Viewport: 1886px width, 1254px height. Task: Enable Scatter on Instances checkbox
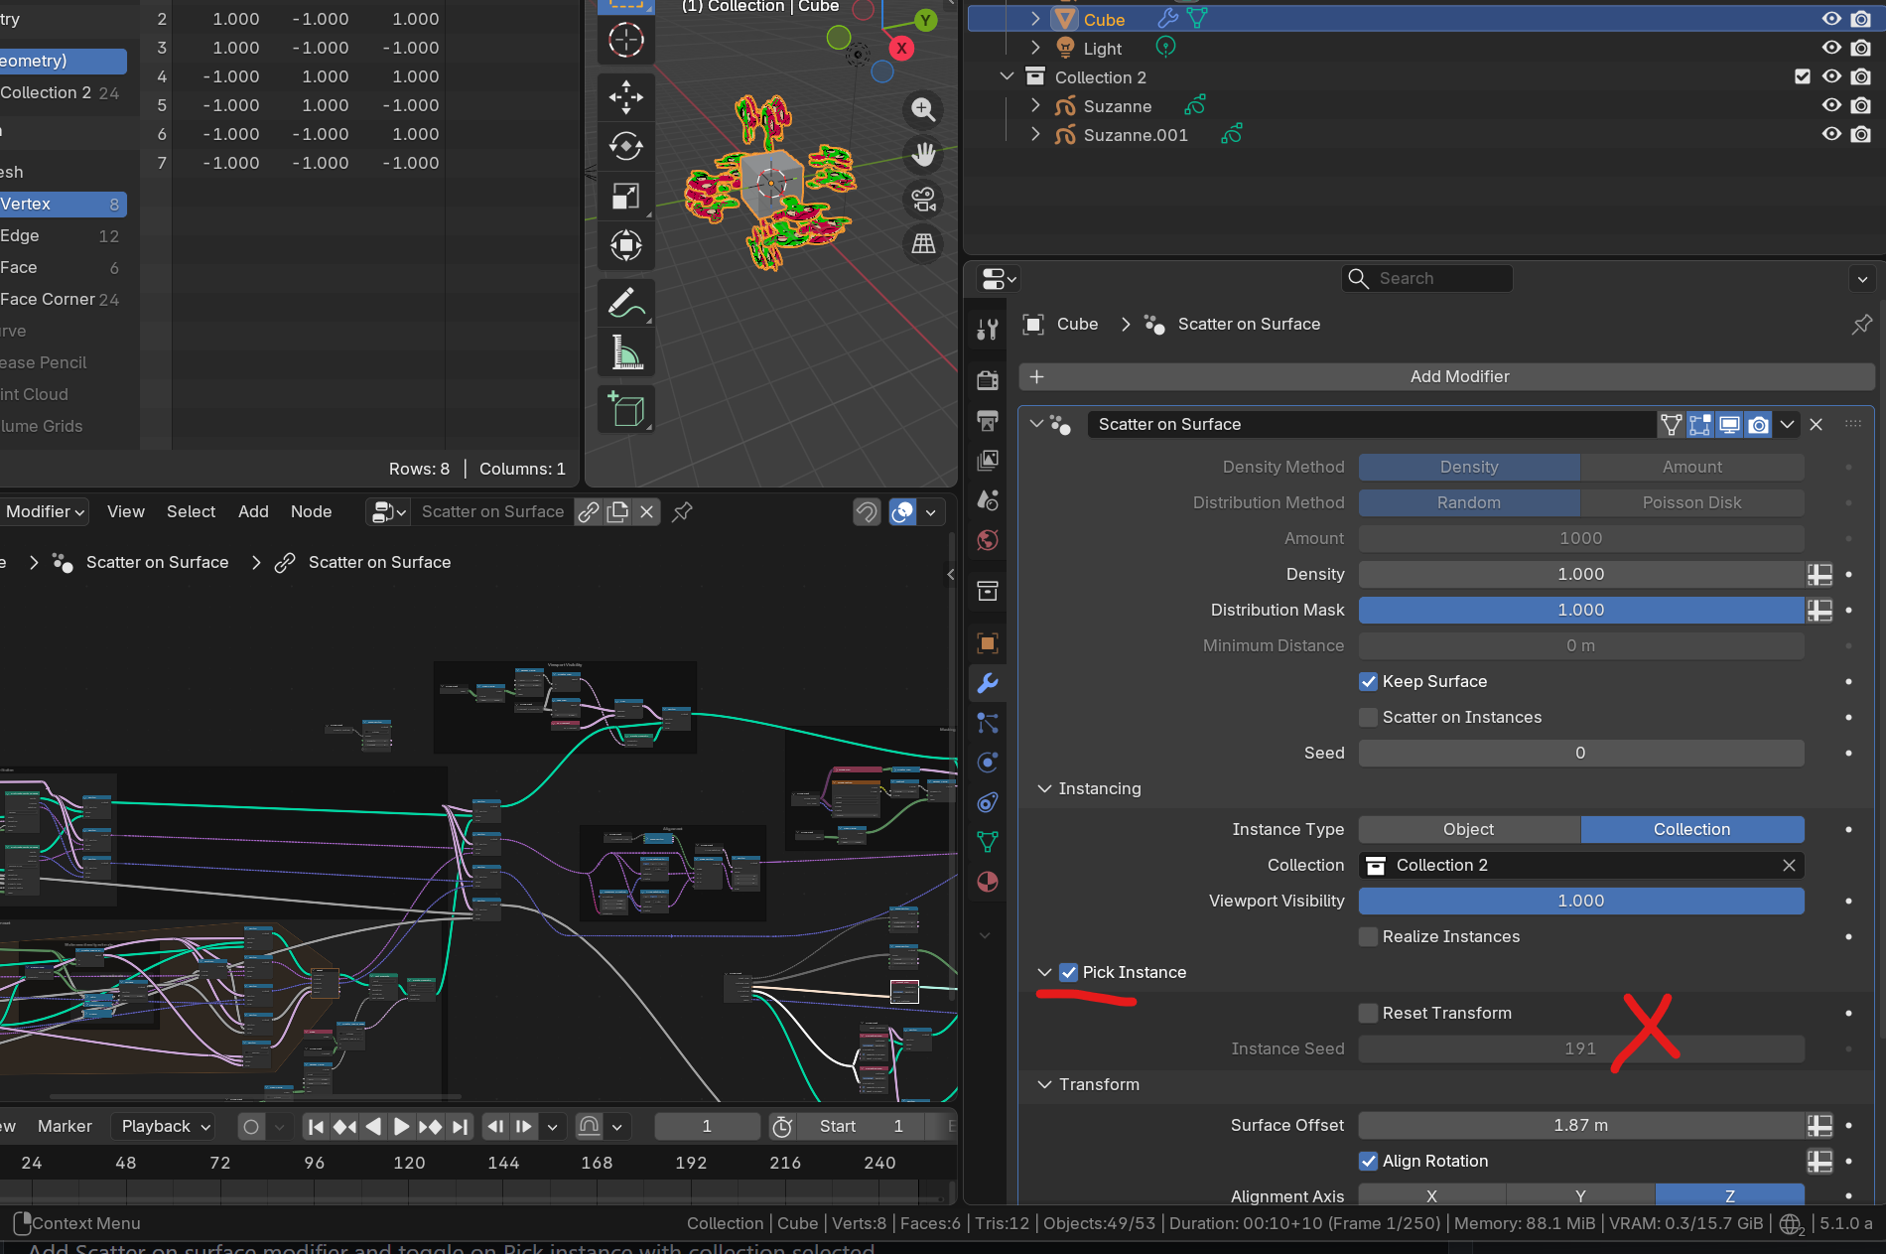(x=1368, y=717)
